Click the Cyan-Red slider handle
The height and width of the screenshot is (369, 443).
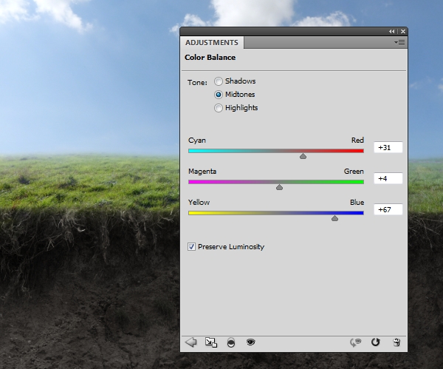point(303,156)
